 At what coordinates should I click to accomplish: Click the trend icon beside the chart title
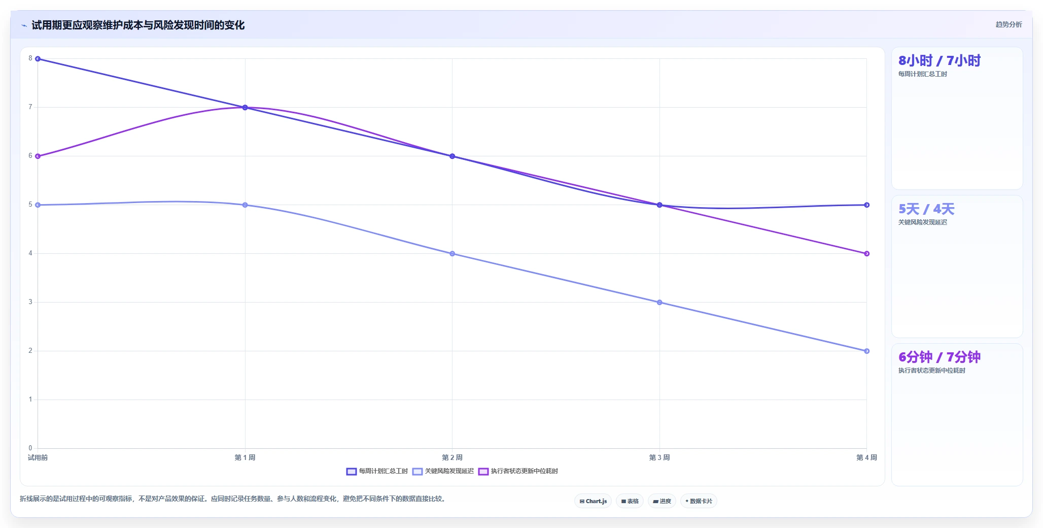pyautogui.click(x=24, y=25)
